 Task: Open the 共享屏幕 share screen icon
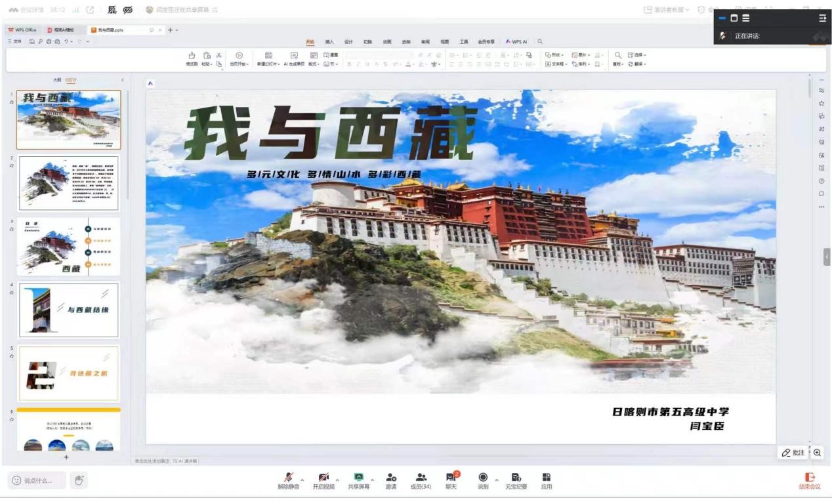click(x=358, y=481)
